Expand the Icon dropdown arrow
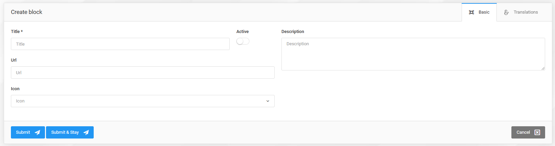Viewport: 555px width, 146px height. point(268,101)
